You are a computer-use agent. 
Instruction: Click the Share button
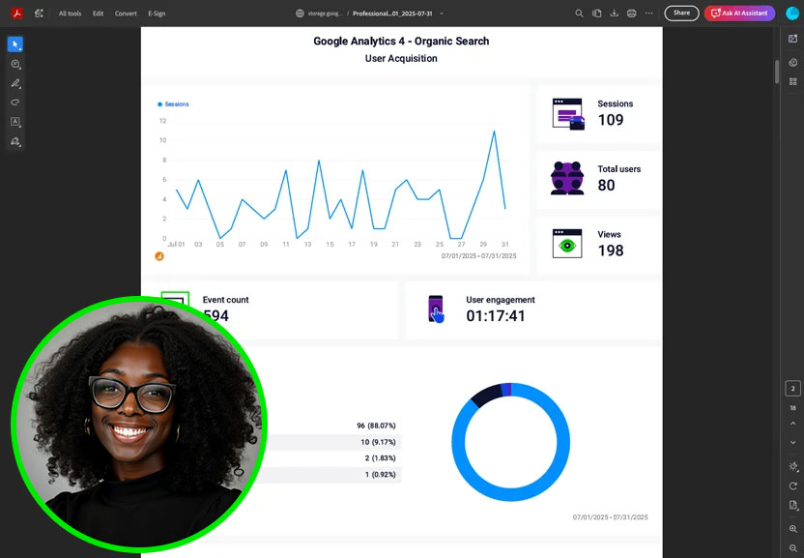[681, 14]
